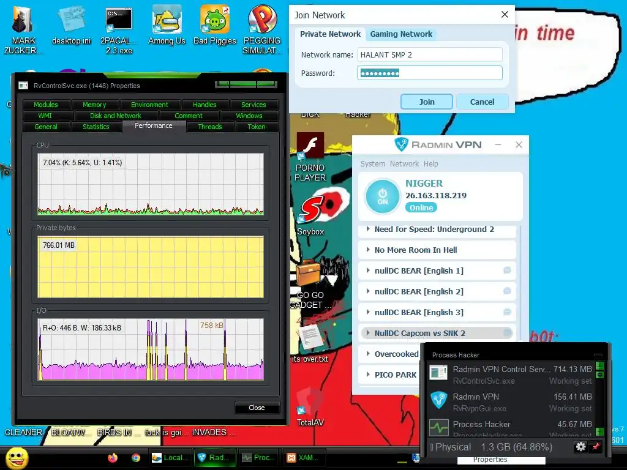Open settings gear in Process Hacker popup

(x=580, y=446)
